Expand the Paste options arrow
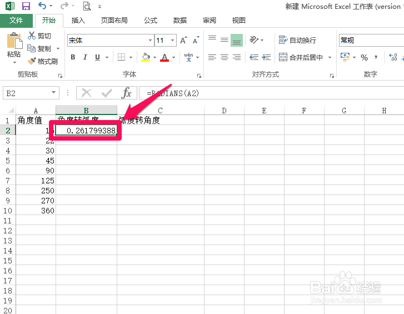 pos(14,62)
